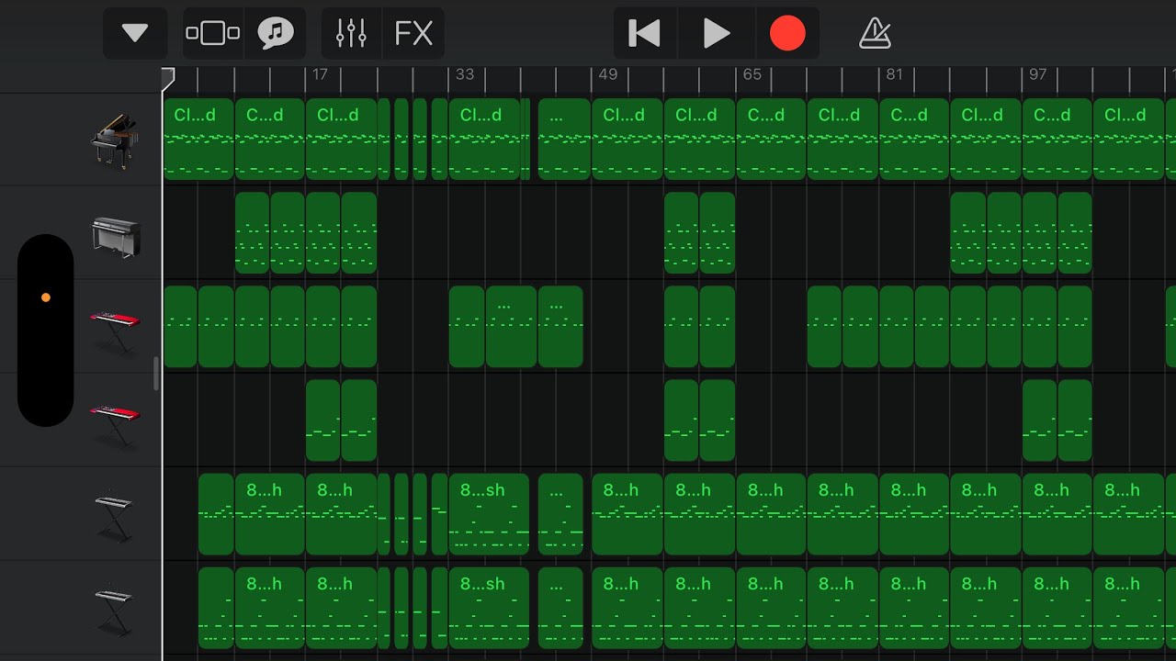Select piano region starting at bar 49
The height and width of the screenshot is (661, 1176).
point(628,139)
